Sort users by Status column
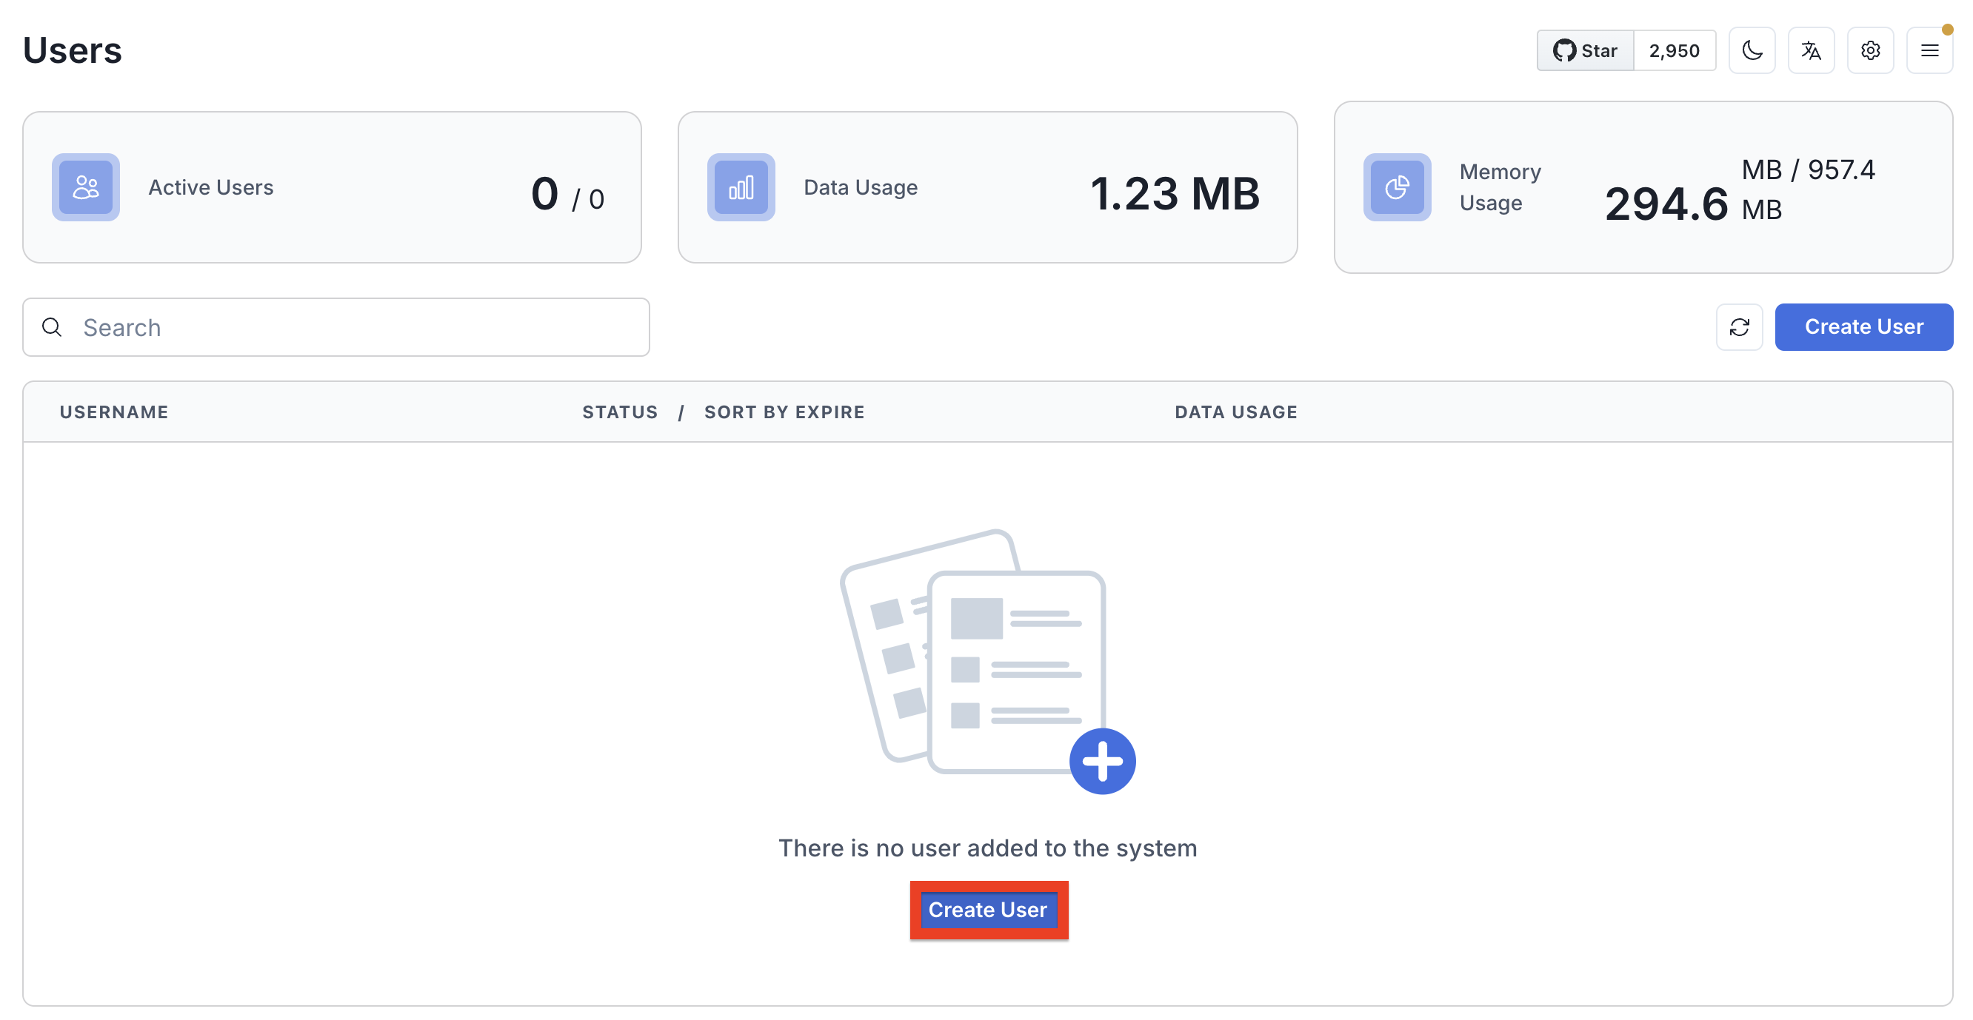The height and width of the screenshot is (1020, 1973). [619, 411]
